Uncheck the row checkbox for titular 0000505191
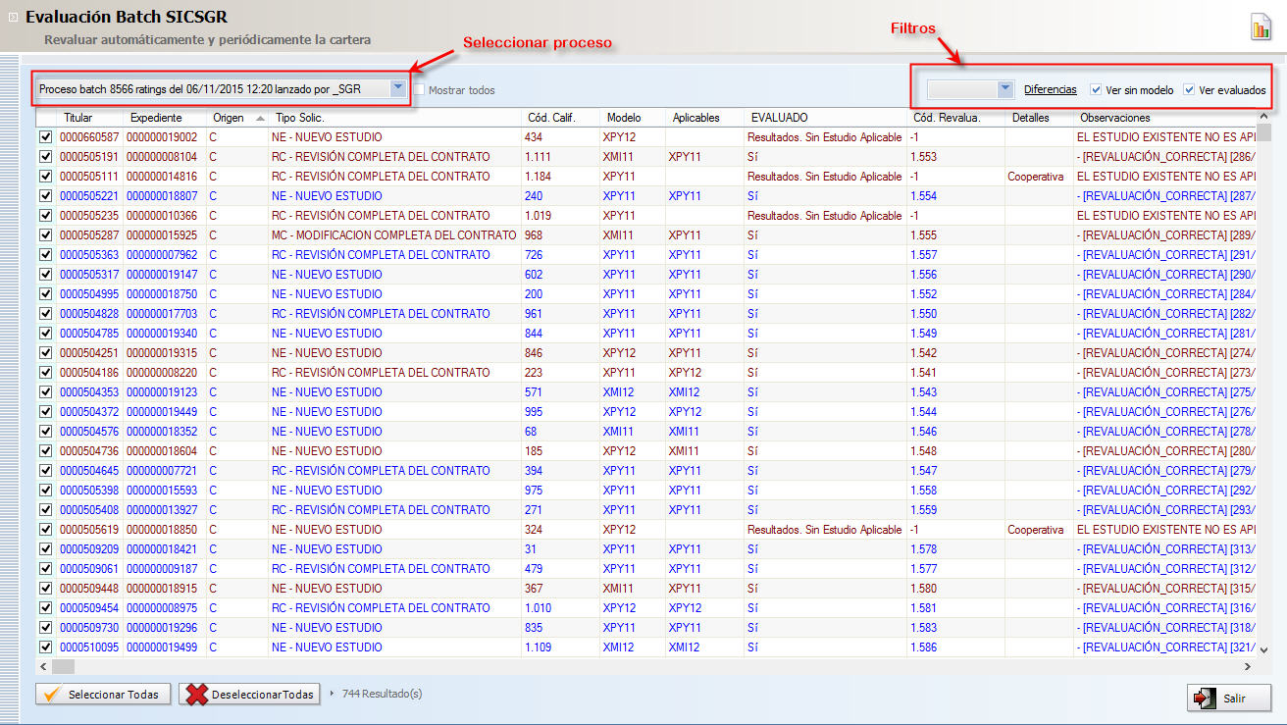 pyautogui.click(x=45, y=157)
